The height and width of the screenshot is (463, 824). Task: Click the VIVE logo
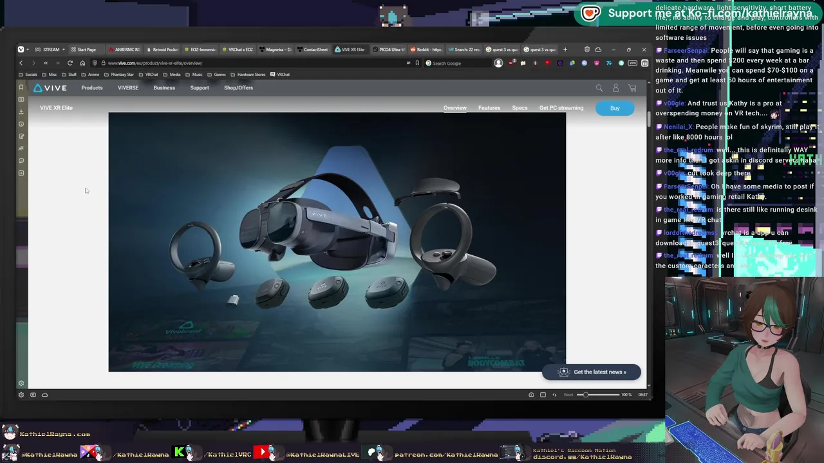(50, 88)
